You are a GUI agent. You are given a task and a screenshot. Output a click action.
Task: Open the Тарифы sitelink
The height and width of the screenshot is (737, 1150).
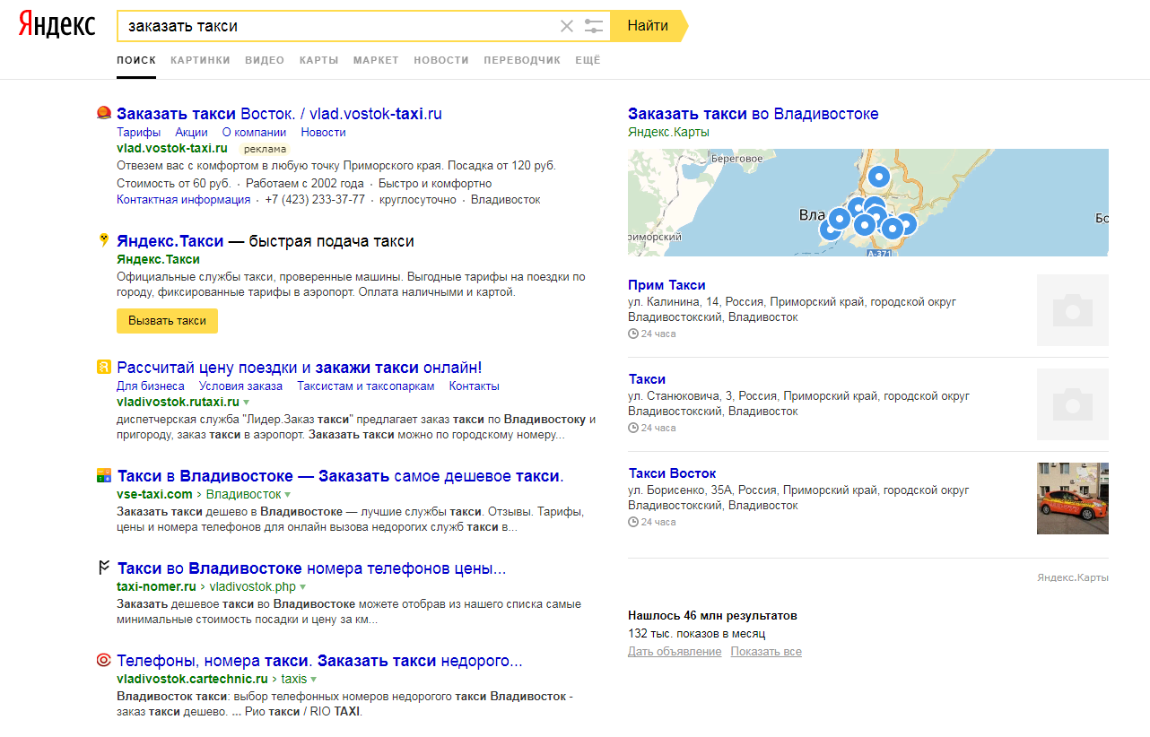coord(138,133)
